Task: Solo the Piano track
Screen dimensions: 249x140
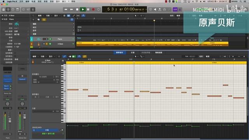Action: tap(47, 39)
